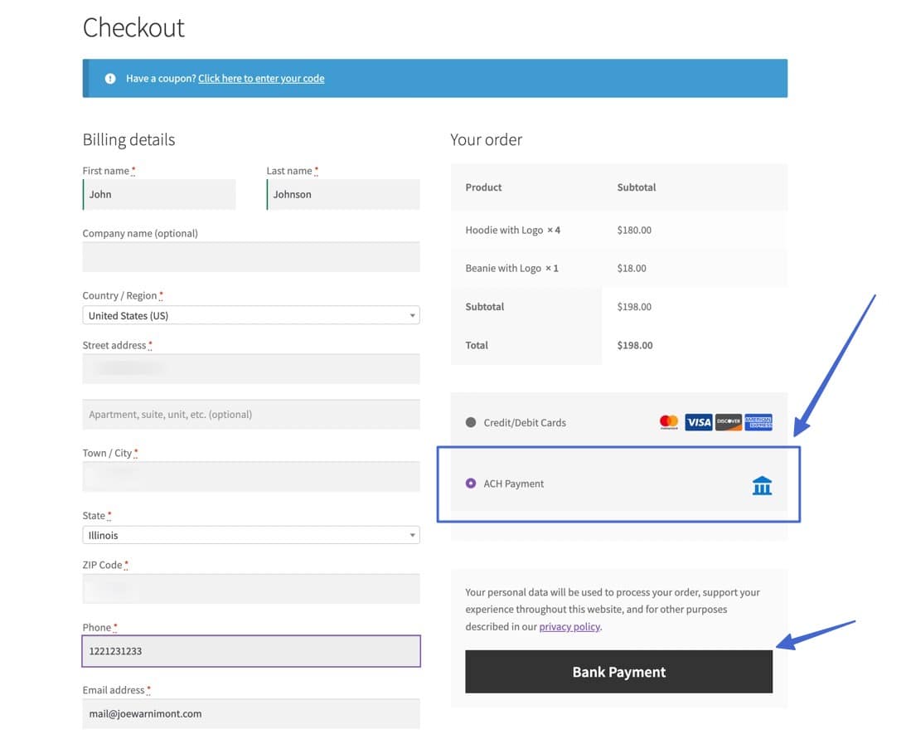Viewport: 911px width, 739px height.
Task: Click the Visa card icon
Action: (x=698, y=422)
